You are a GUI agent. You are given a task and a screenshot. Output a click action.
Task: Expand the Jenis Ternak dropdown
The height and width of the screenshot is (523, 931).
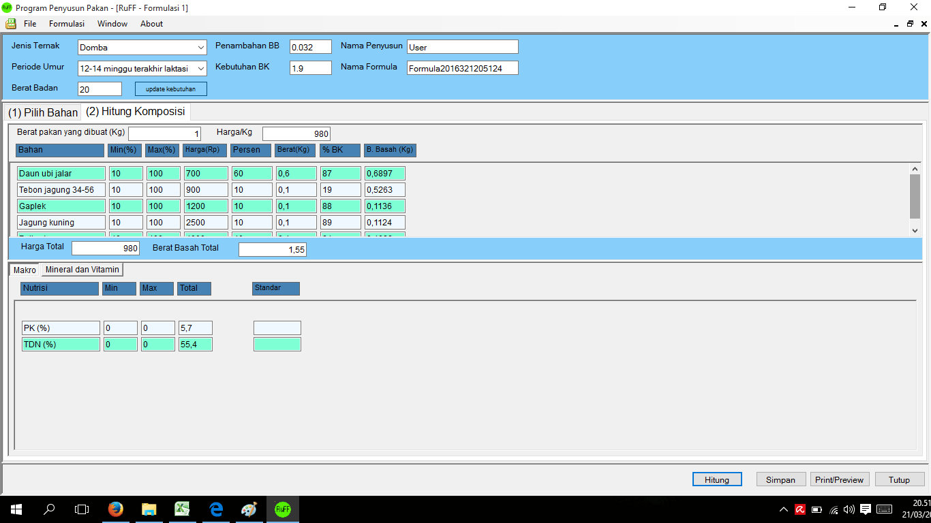(201, 48)
